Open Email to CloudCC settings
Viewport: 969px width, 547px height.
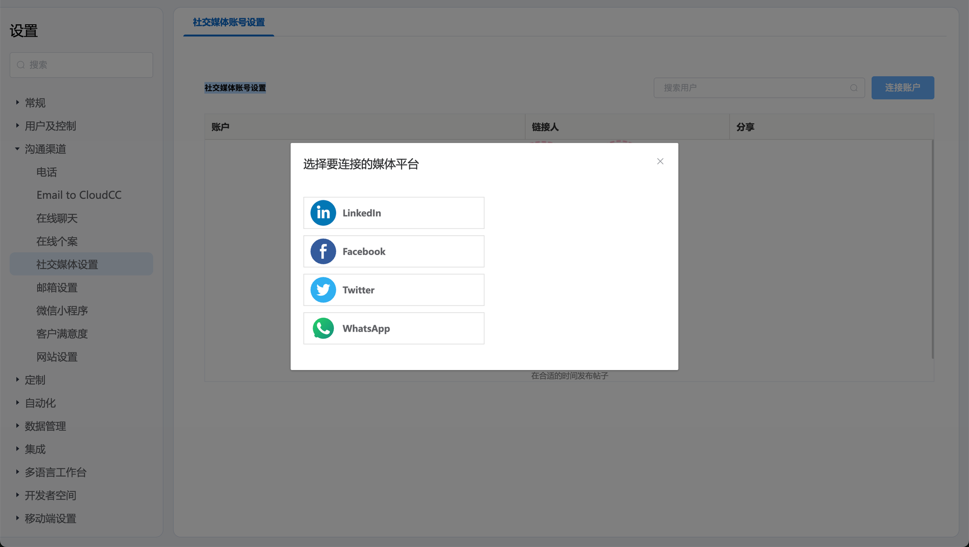click(x=79, y=195)
